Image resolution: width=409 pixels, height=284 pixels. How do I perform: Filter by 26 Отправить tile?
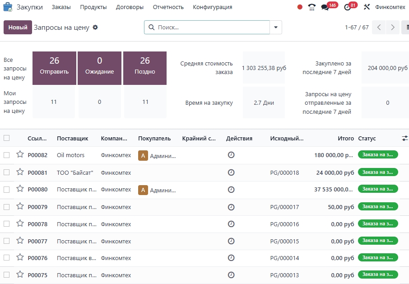coord(54,68)
